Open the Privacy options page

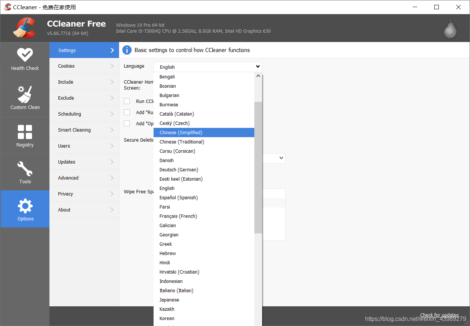[x=84, y=194]
